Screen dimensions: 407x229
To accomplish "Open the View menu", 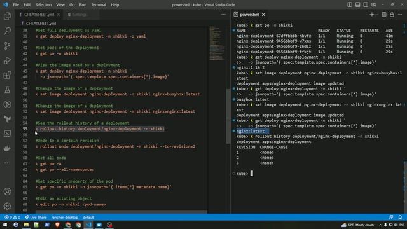I will (60, 4).
